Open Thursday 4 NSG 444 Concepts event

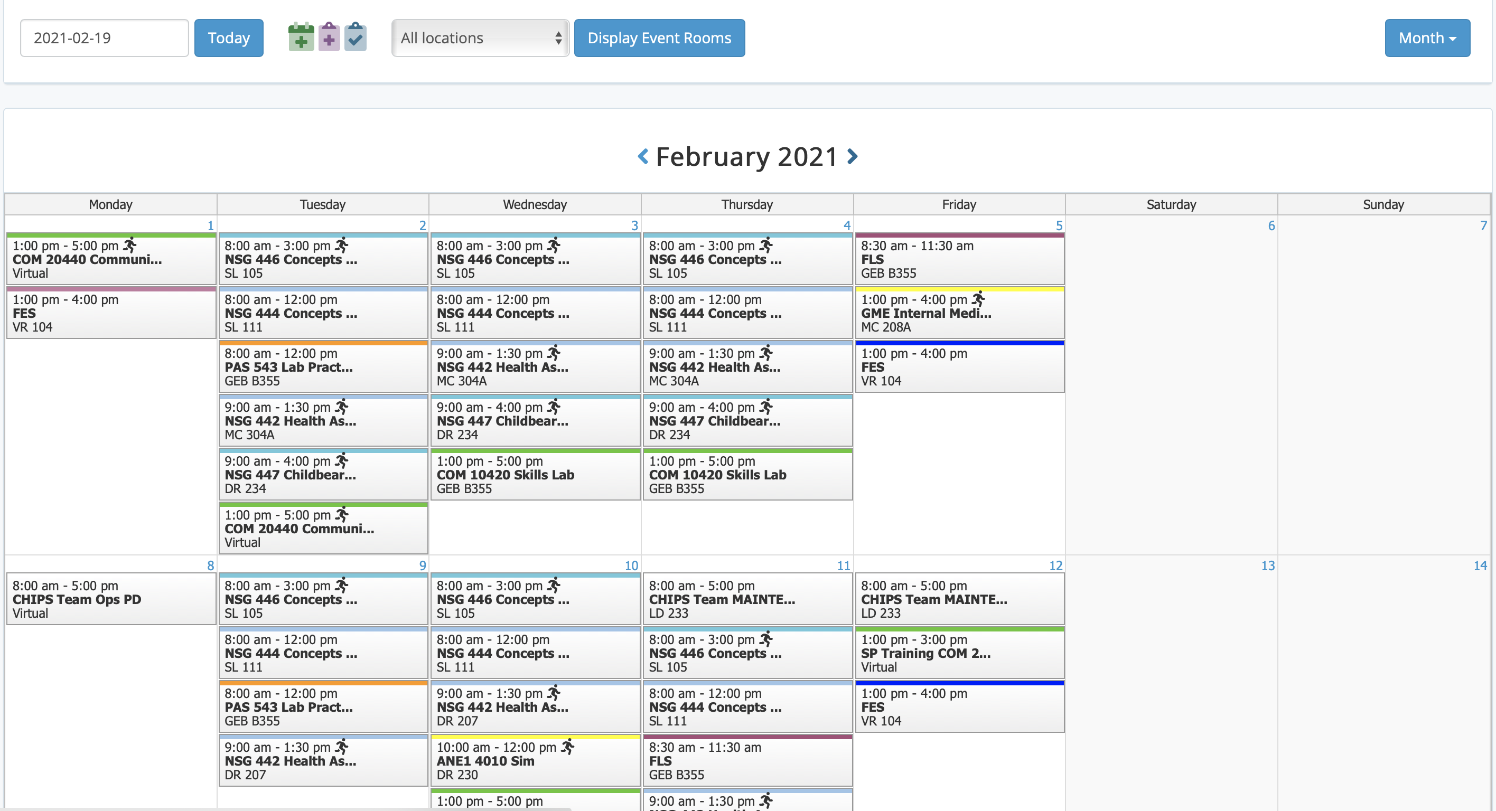coord(748,313)
